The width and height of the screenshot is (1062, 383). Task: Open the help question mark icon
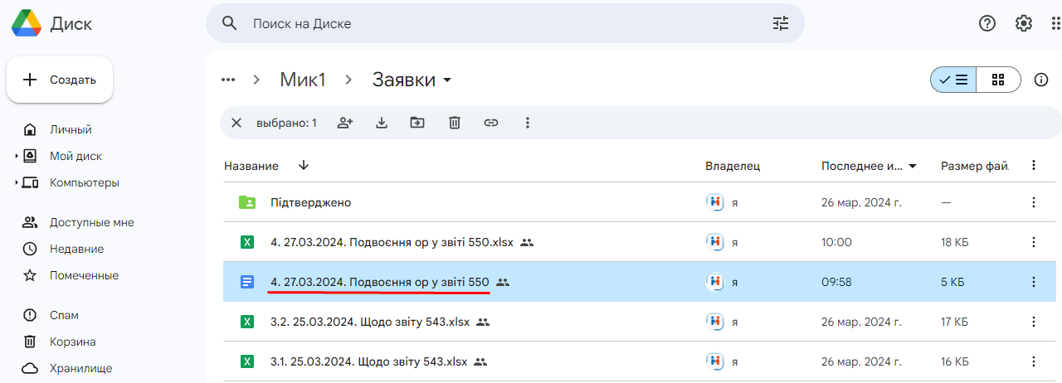pyautogui.click(x=986, y=23)
